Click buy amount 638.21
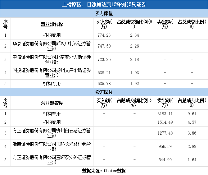Screen dimensions: 208x175 [x=104, y=73]
